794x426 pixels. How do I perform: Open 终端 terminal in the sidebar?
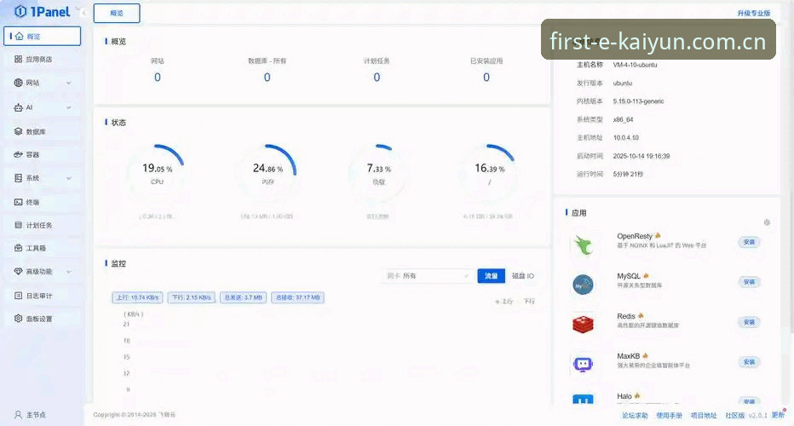point(42,202)
